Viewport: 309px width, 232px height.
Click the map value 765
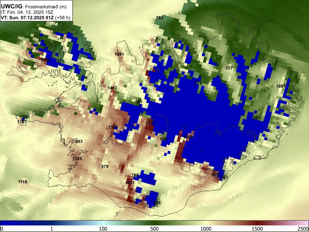coord(135,175)
